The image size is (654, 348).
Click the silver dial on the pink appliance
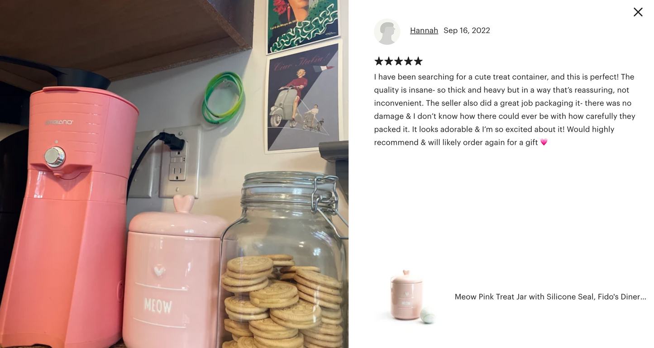[x=55, y=157]
